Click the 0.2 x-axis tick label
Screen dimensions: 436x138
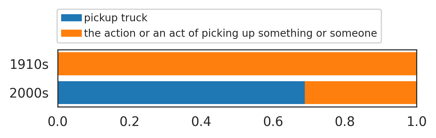(x=130, y=122)
